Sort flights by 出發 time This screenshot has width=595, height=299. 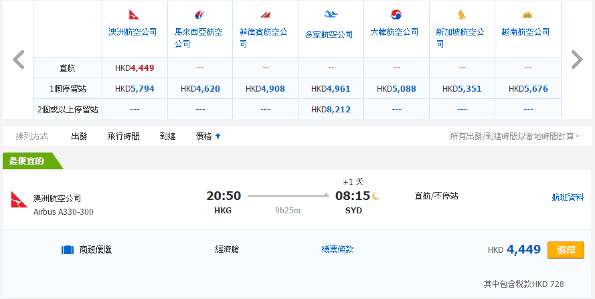tap(79, 136)
